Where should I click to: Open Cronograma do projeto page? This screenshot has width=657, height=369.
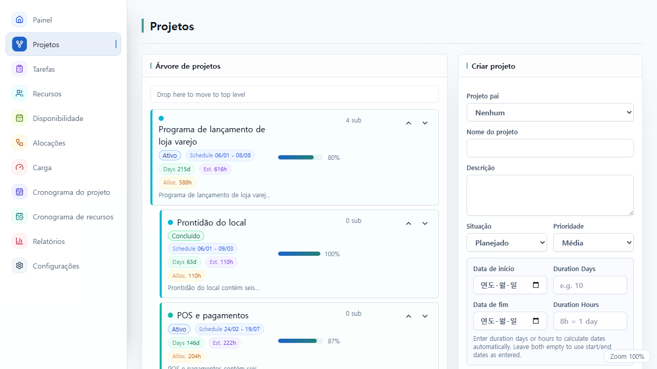(64, 192)
